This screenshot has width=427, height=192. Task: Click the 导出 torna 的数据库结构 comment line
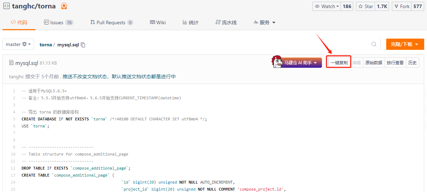pos(50,112)
